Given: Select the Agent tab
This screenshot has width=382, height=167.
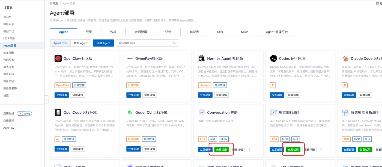Looking at the screenshot, I should click(x=63, y=32).
